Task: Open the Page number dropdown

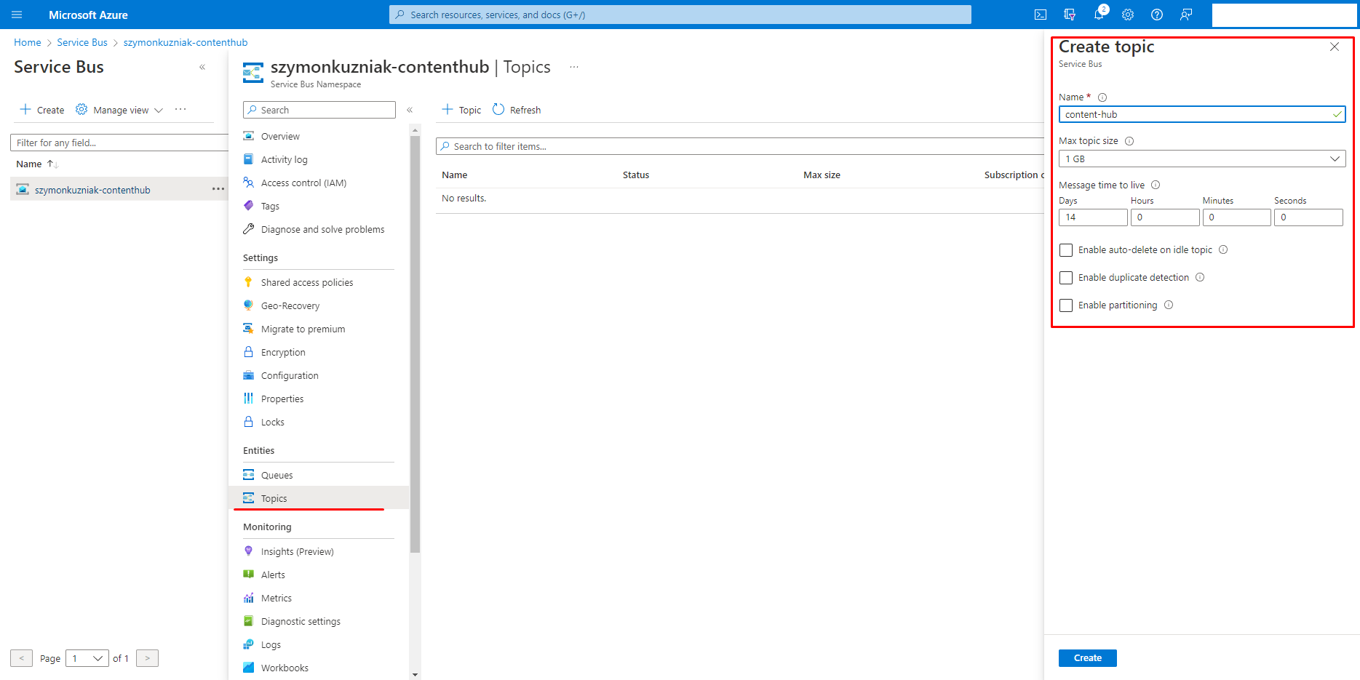Action: 87,658
